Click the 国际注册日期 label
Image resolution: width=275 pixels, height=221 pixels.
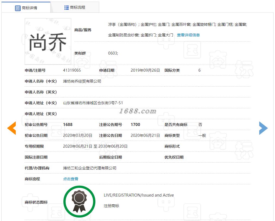pos(36,157)
